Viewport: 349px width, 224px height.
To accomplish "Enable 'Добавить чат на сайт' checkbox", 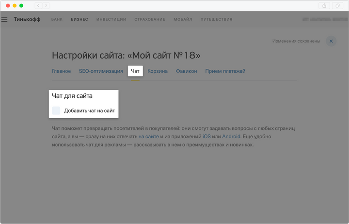I will tap(56, 111).
